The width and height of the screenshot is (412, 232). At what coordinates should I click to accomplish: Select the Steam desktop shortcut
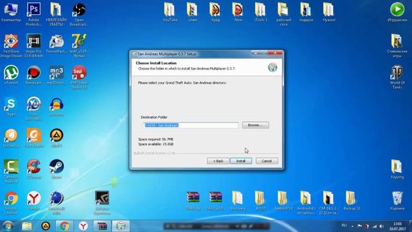coord(56,169)
